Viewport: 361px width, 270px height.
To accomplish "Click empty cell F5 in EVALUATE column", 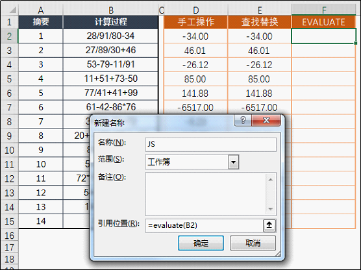I will coord(324,79).
